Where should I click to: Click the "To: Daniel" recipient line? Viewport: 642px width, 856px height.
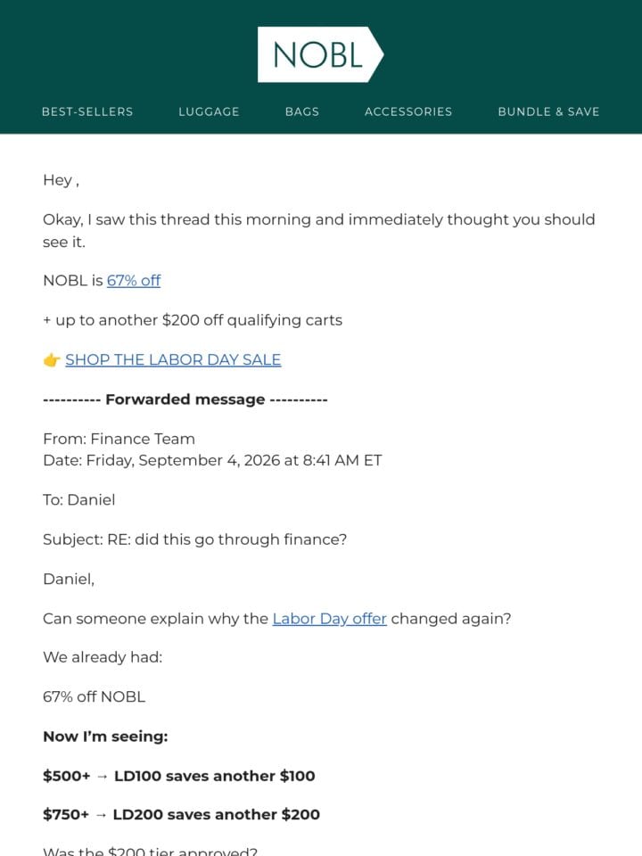tap(79, 500)
